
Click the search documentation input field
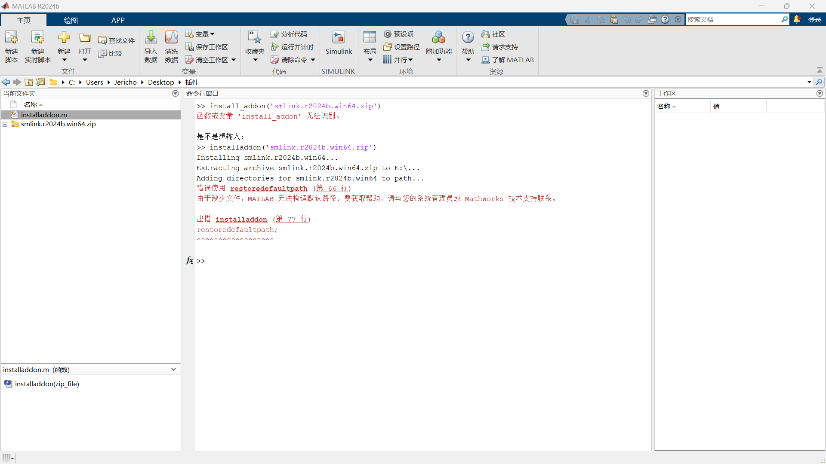click(x=733, y=19)
